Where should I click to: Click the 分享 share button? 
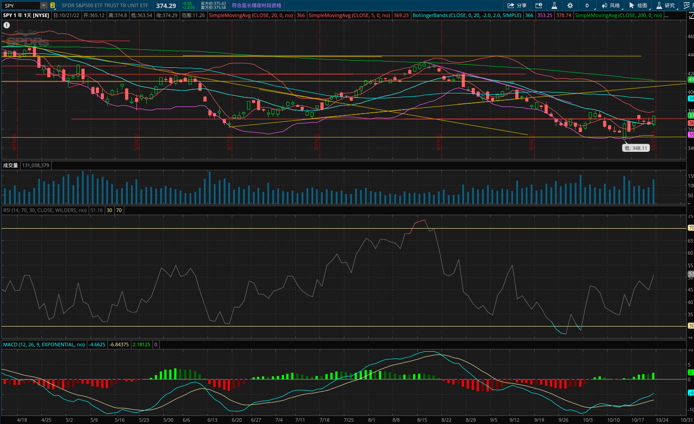(x=517, y=5)
